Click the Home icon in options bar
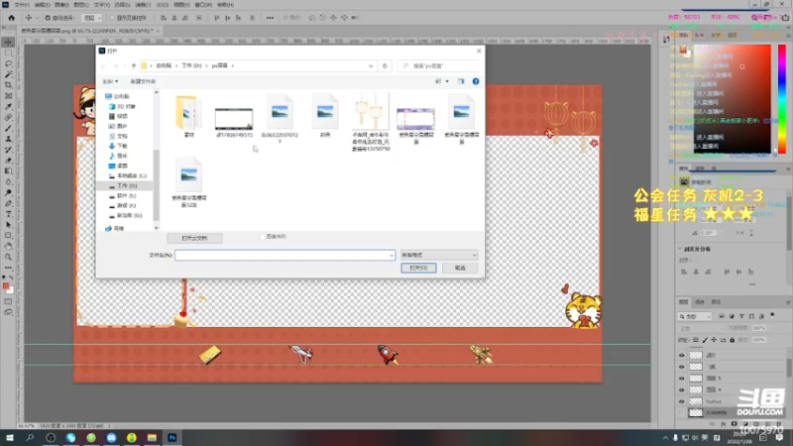 click(11, 18)
